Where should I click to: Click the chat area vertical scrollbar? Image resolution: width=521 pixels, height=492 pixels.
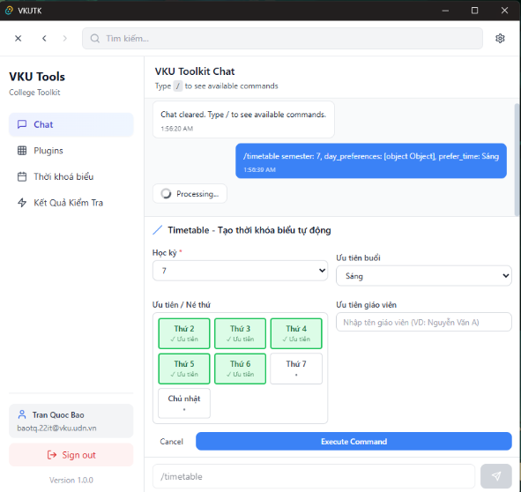tap(517, 160)
